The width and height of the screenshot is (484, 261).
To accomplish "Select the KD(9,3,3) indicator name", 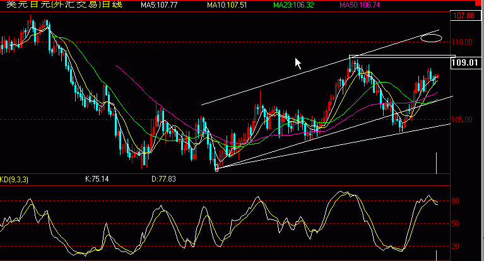I will (x=15, y=179).
